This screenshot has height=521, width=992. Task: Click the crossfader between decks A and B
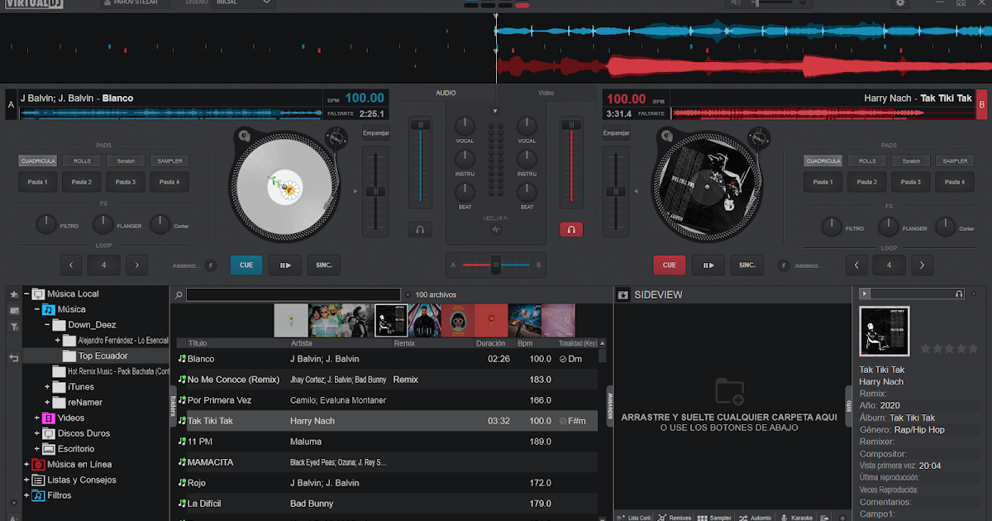point(496,265)
